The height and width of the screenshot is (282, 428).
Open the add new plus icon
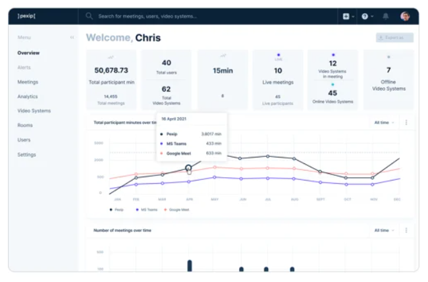(346, 16)
